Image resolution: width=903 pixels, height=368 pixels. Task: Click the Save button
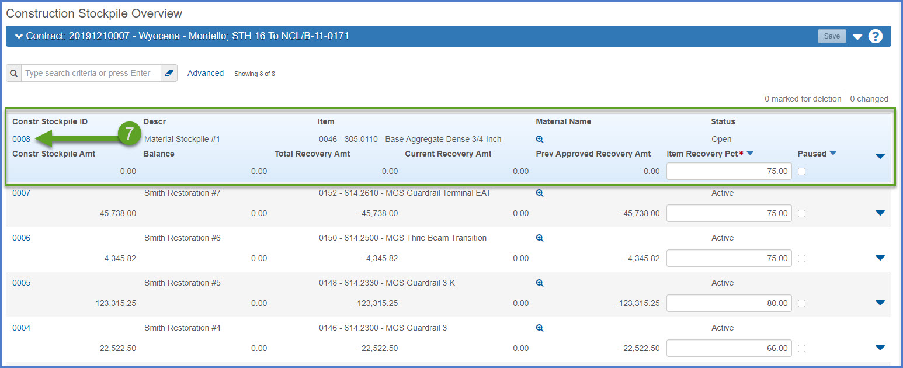[832, 36]
